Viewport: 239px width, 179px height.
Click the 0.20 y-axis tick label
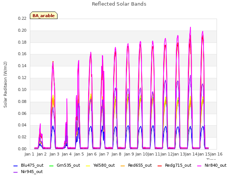[x=22, y=30]
